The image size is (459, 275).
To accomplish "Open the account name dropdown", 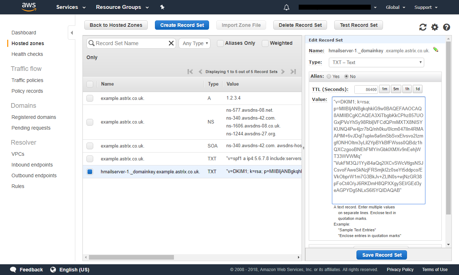I will point(337,7).
